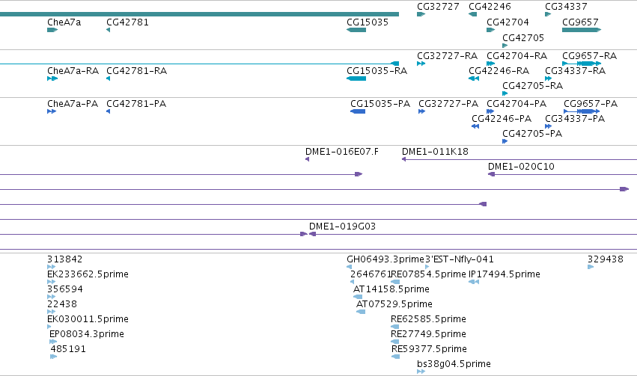Click EST RE27749.5prime
Viewport: 637px width, 376px height.
pos(428,334)
